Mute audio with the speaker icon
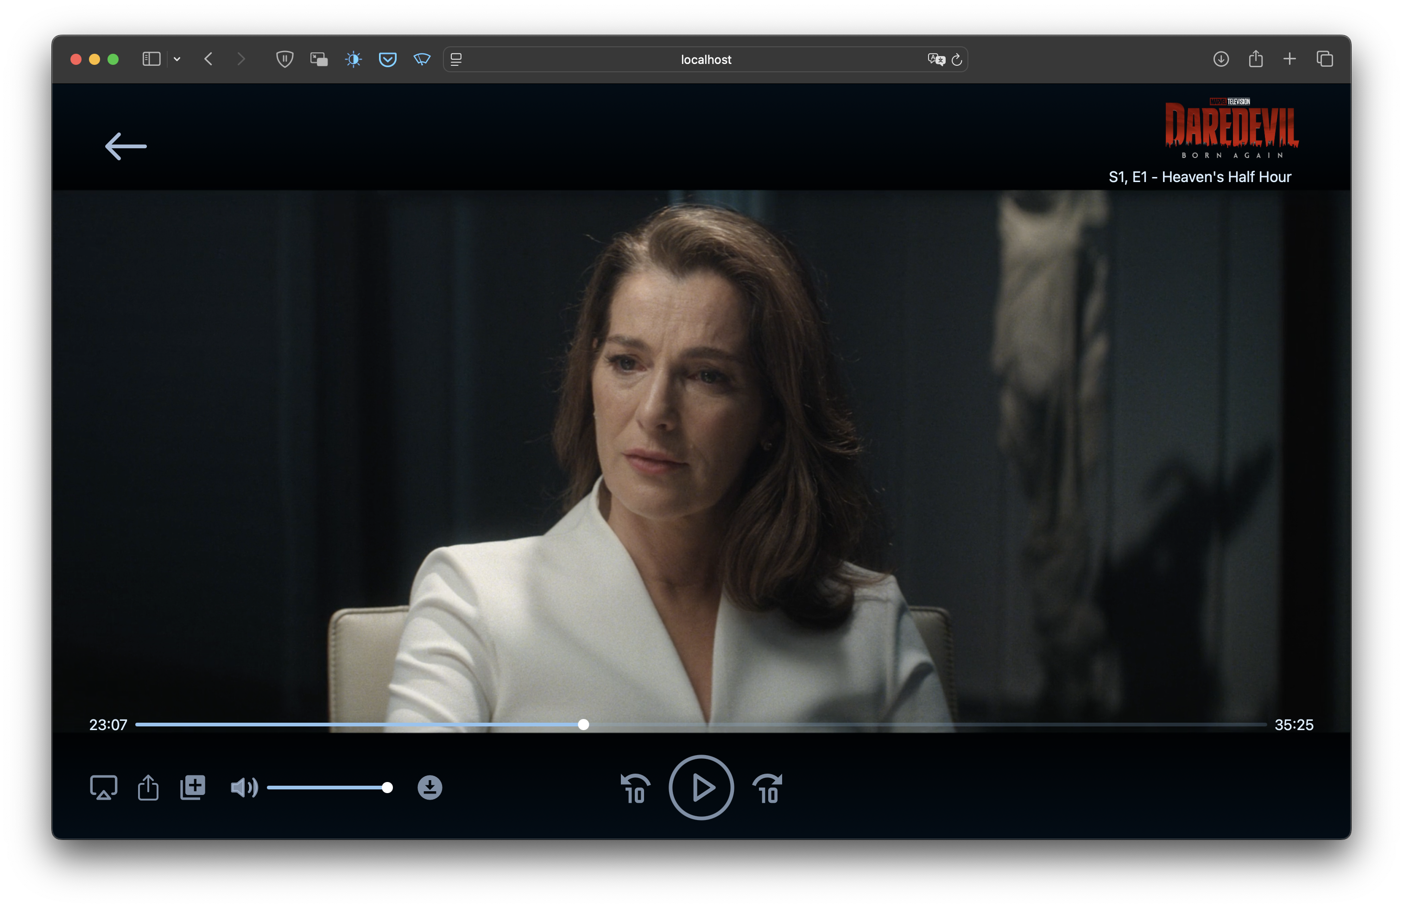The width and height of the screenshot is (1403, 908). click(244, 787)
